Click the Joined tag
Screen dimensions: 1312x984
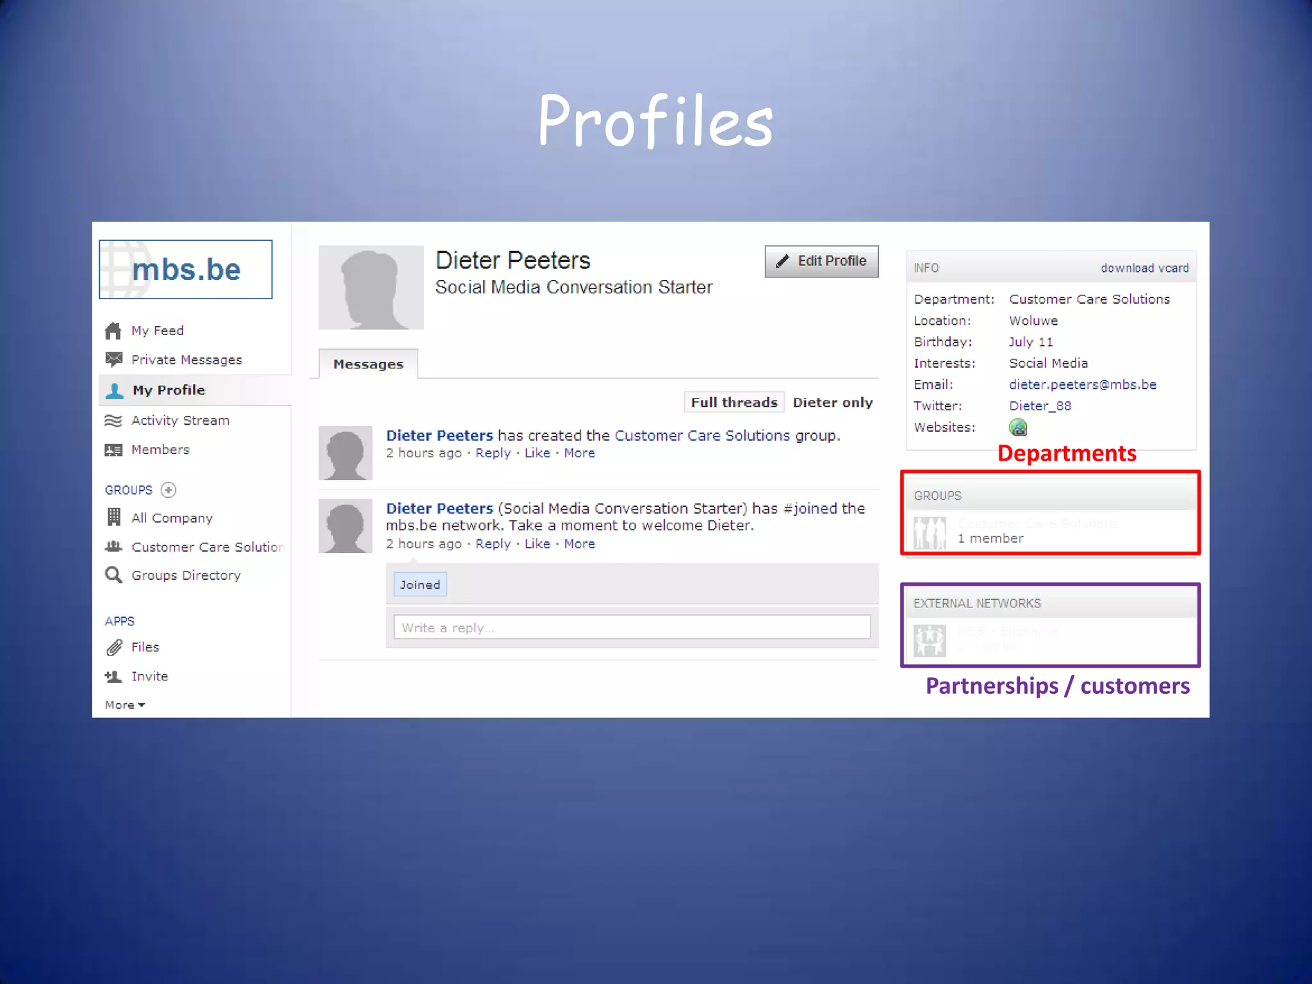click(420, 585)
